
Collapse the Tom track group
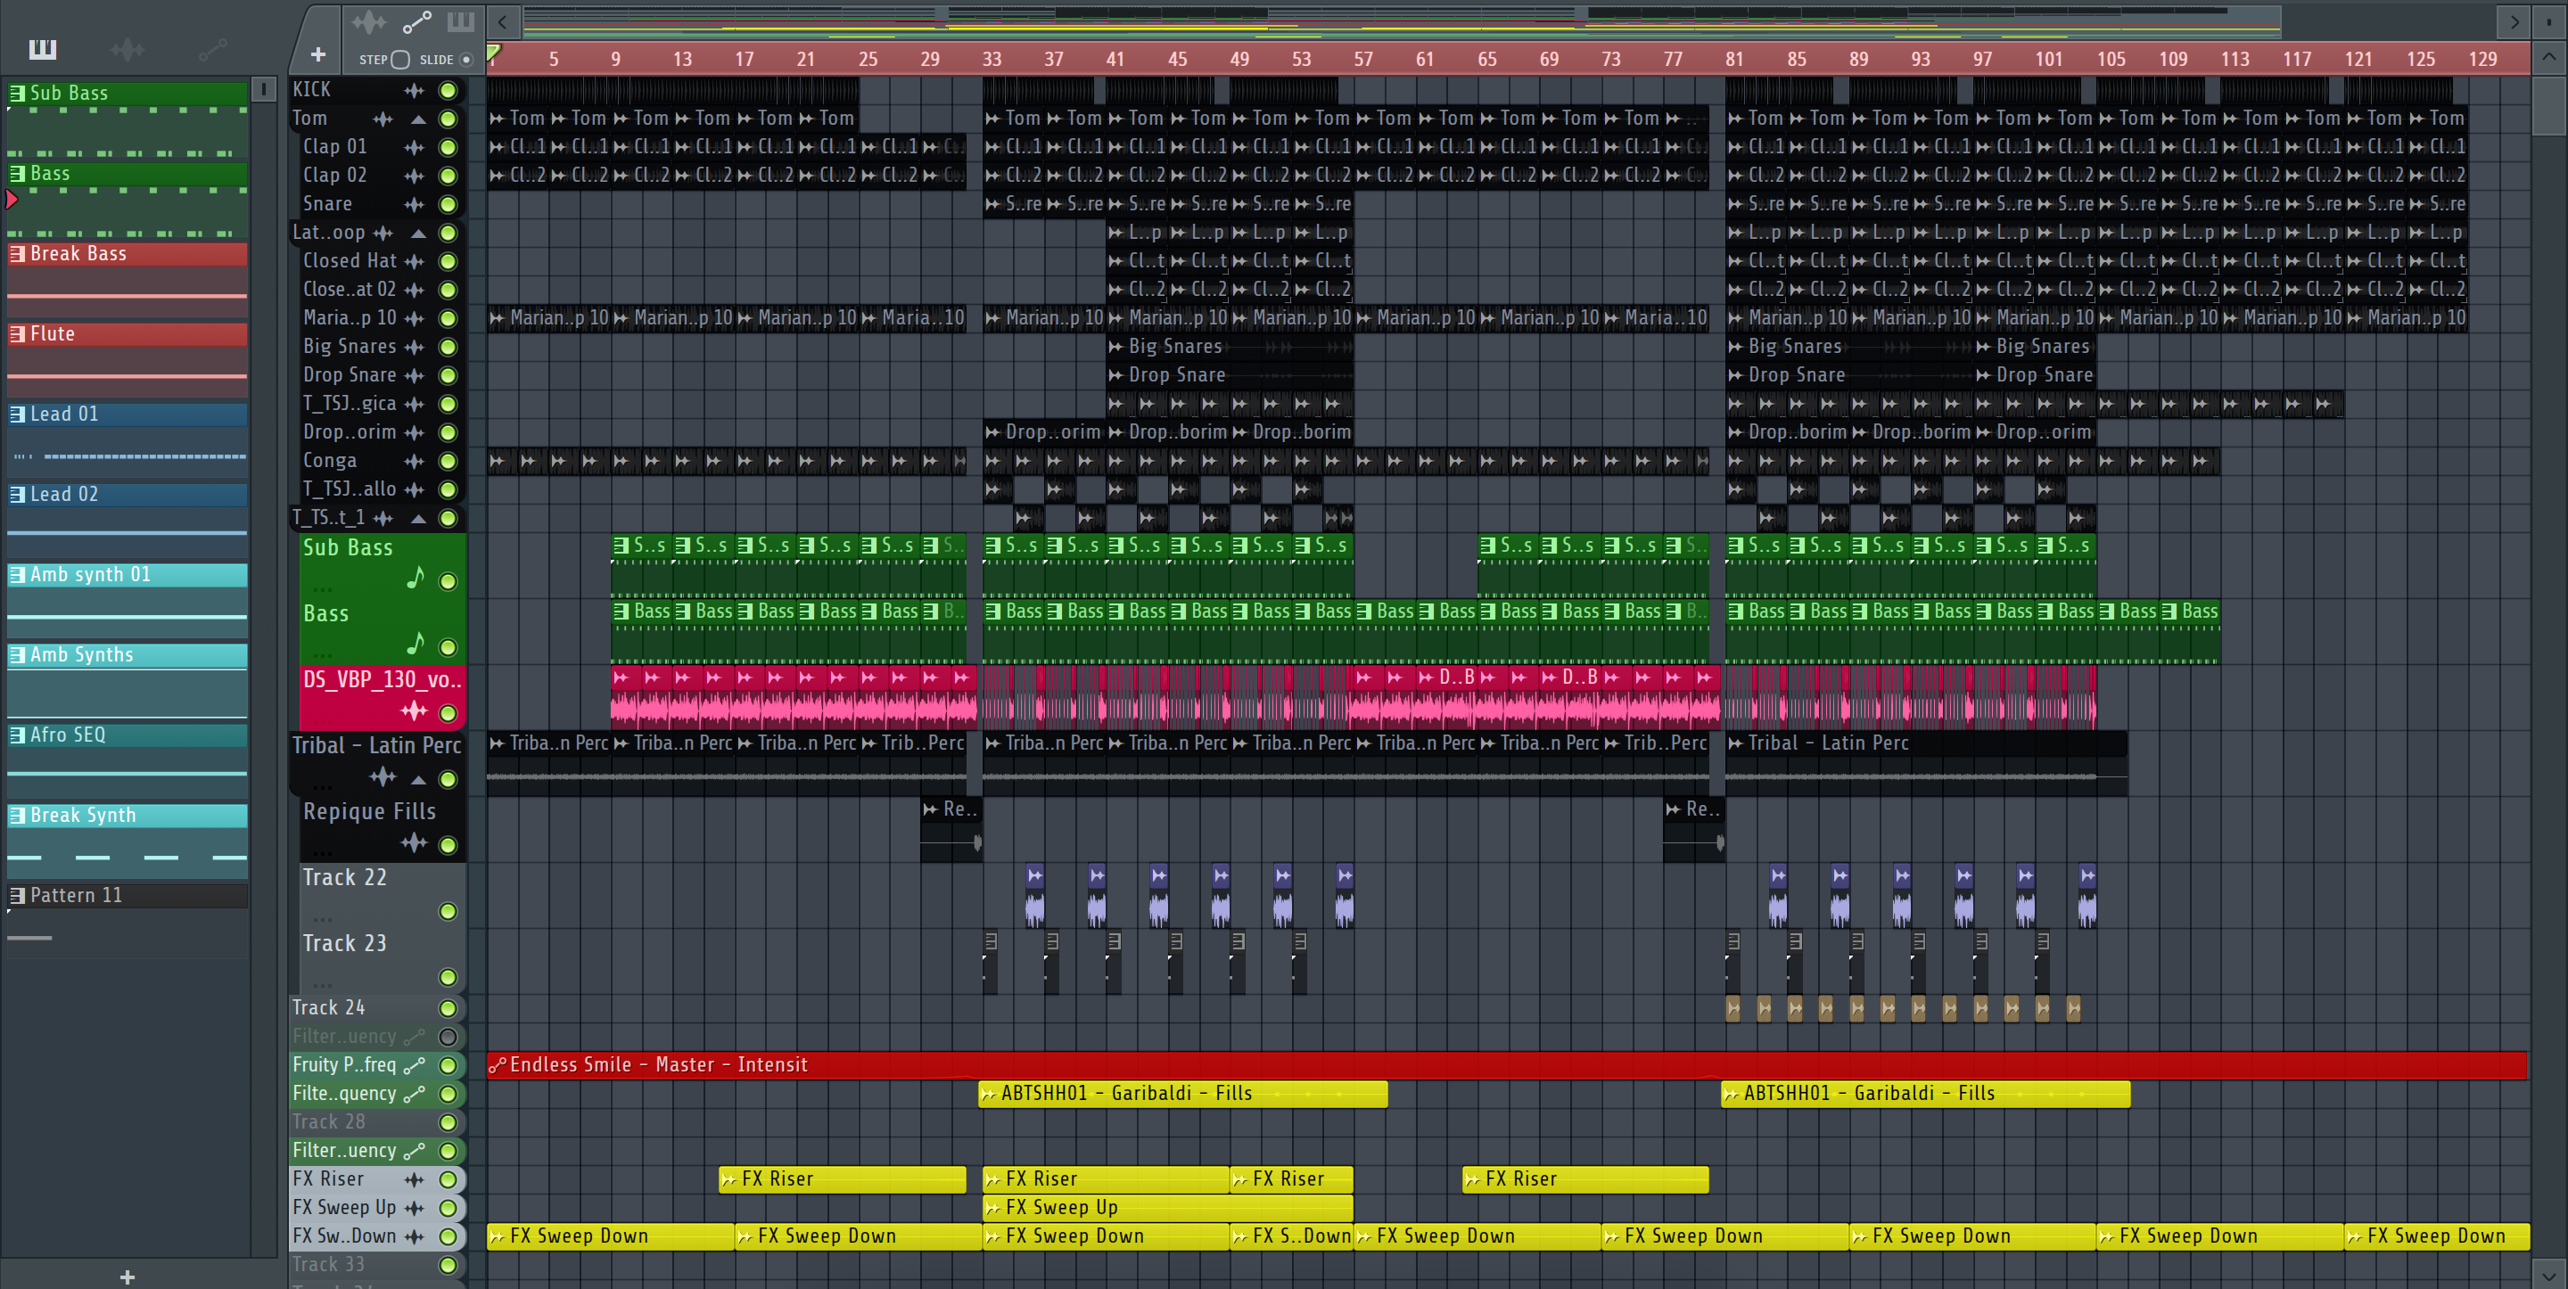tap(419, 119)
